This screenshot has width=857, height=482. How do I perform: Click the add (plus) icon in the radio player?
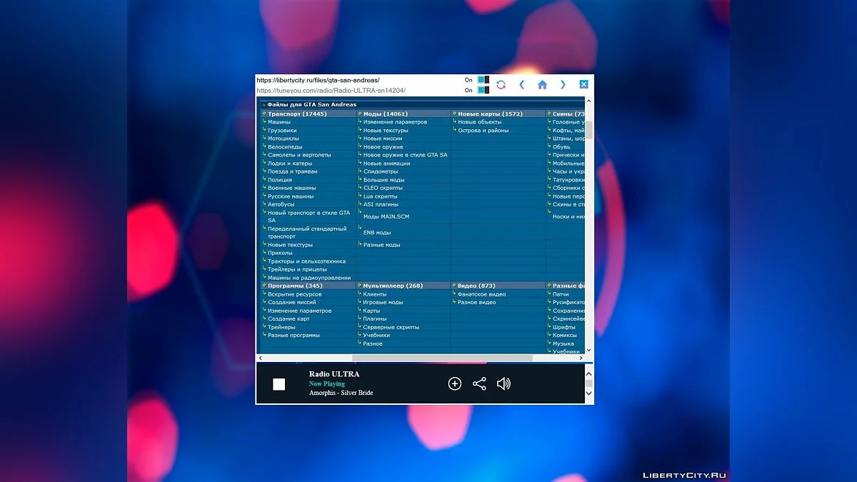[x=454, y=383]
